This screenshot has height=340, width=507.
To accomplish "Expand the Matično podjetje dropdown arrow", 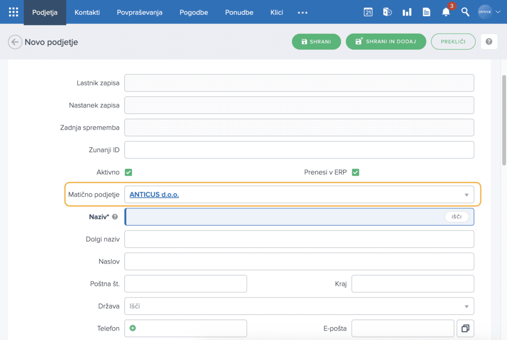I will point(466,195).
